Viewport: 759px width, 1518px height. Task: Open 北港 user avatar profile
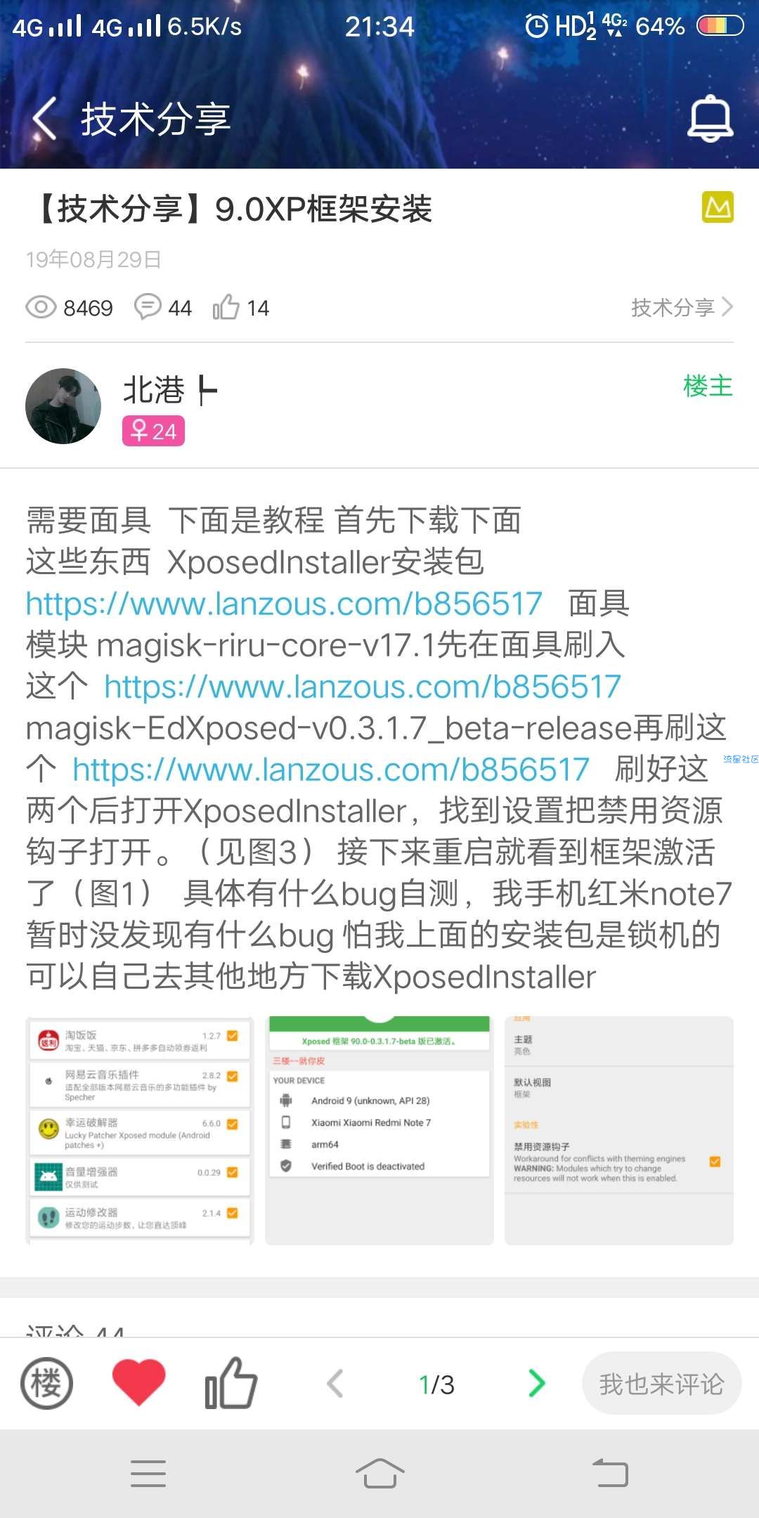tap(63, 406)
